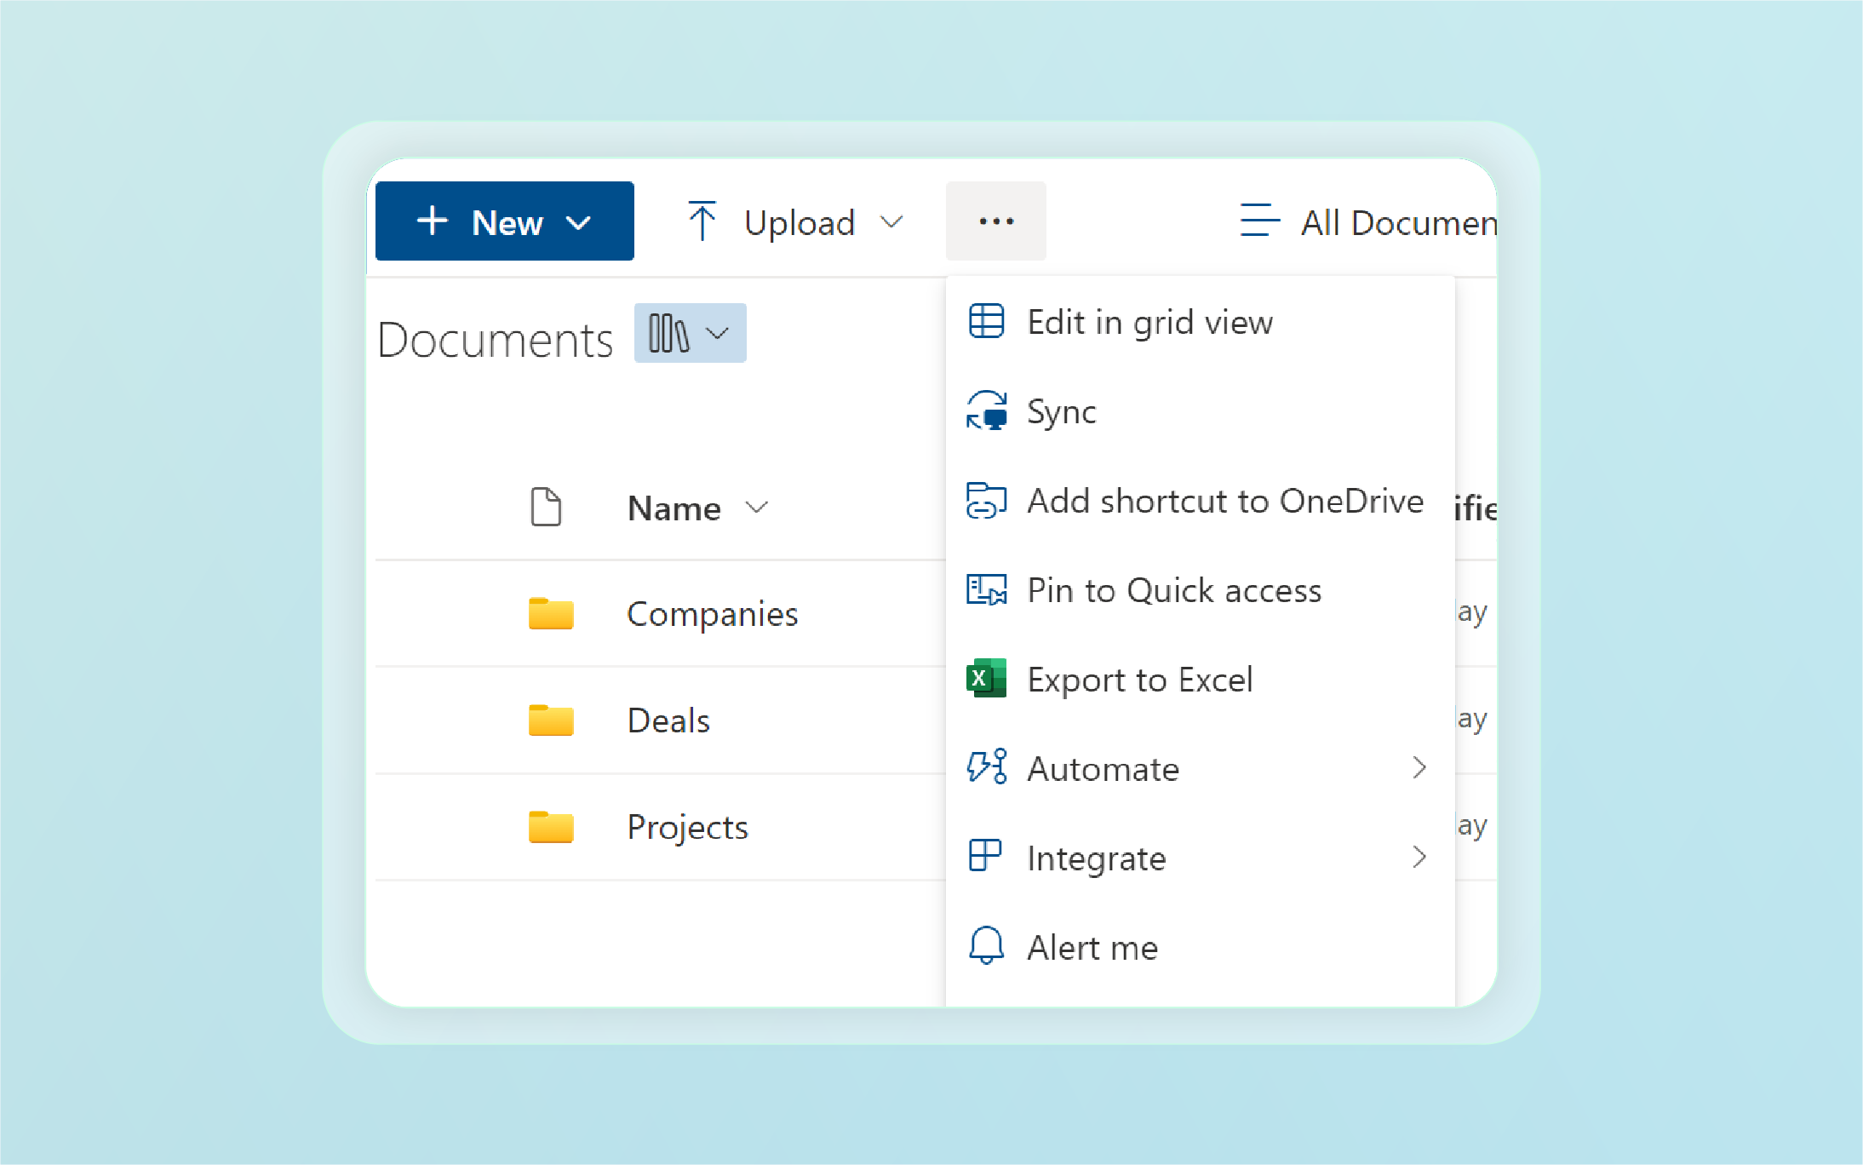Image resolution: width=1863 pixels, height=1165 pixels.
Task: Expand the Integrate submenu arrow
Action: [1419, 857]
